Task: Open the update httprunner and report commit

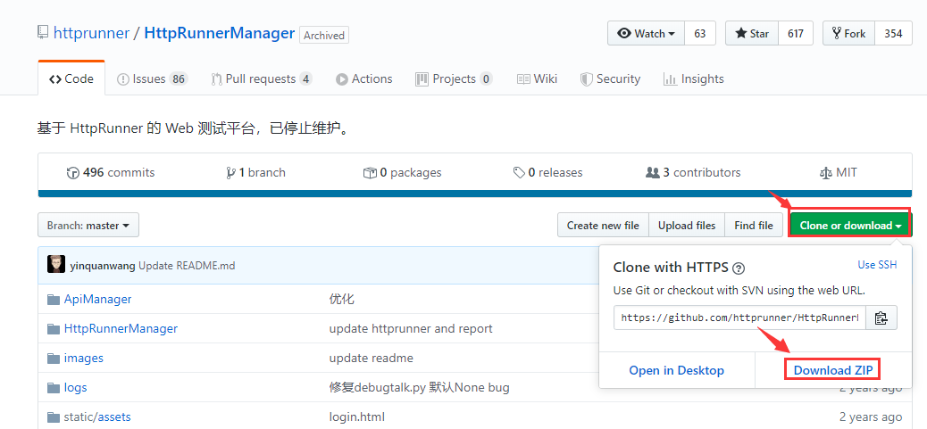Action: [x=411, y=329]
